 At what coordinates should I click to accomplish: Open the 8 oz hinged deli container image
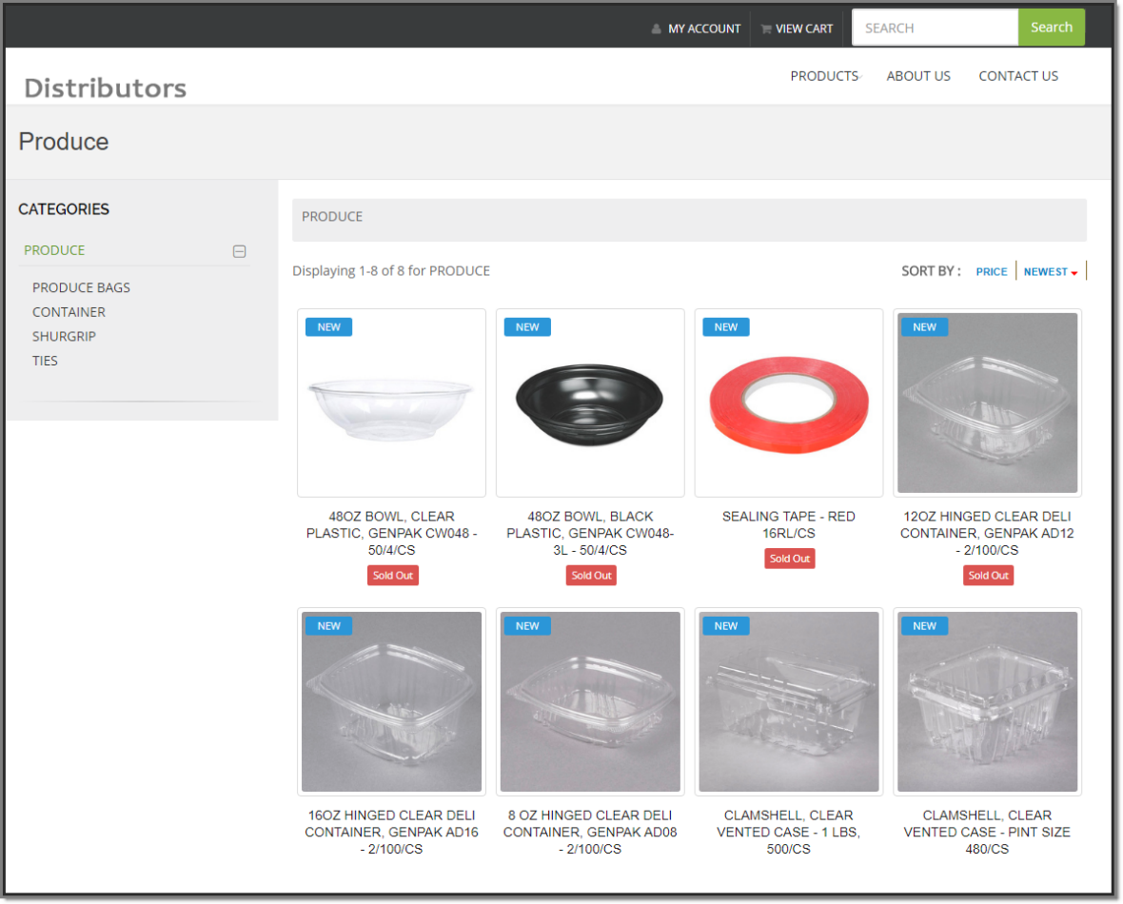click(x=589, y=701)
